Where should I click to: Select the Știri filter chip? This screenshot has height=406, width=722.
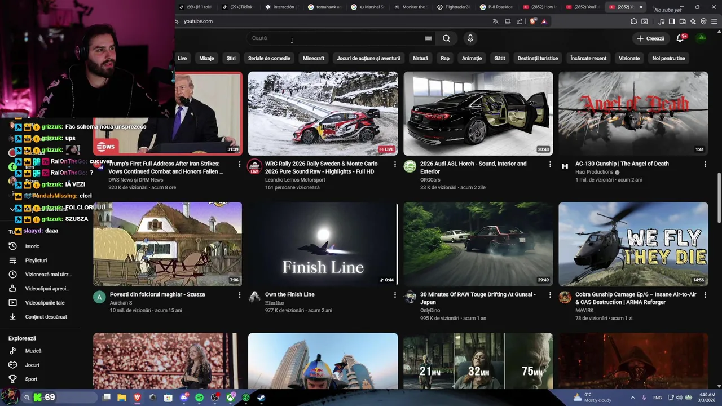pyautogui.click(x=231, y=58)
